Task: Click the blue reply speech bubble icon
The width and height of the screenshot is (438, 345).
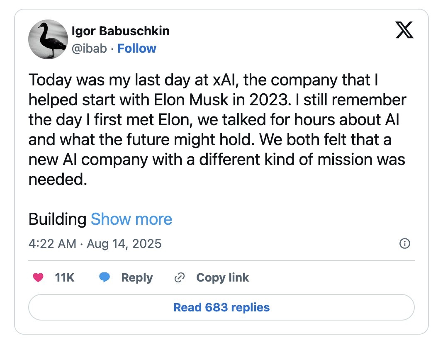Action: click(x=105, y=277)
